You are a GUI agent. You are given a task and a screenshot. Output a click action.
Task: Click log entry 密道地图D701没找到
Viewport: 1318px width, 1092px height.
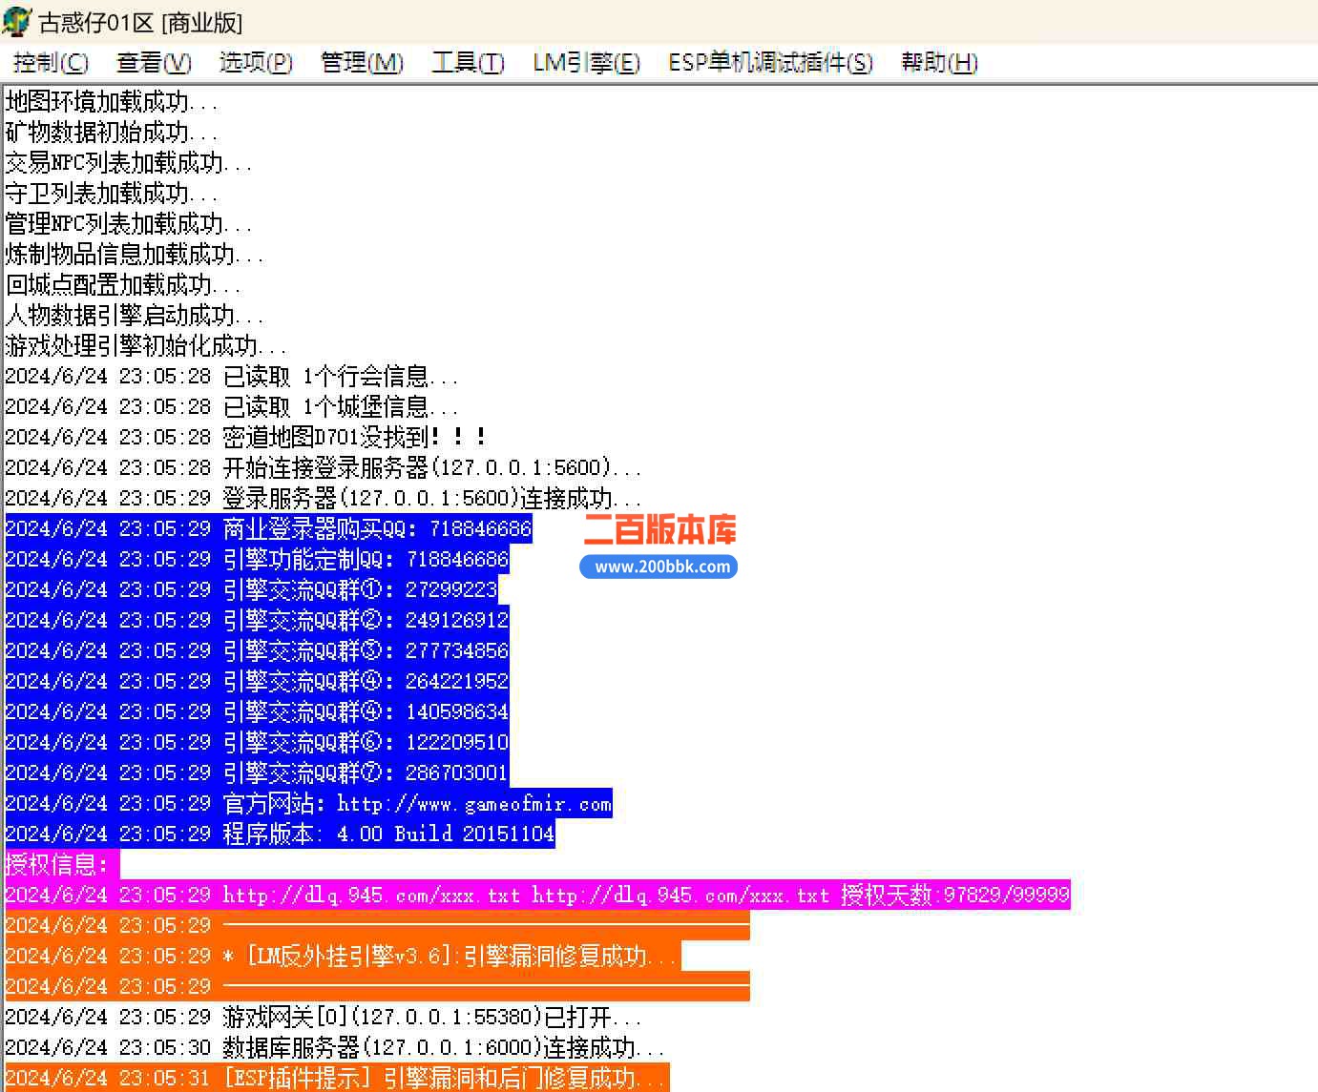click(247, 437)
